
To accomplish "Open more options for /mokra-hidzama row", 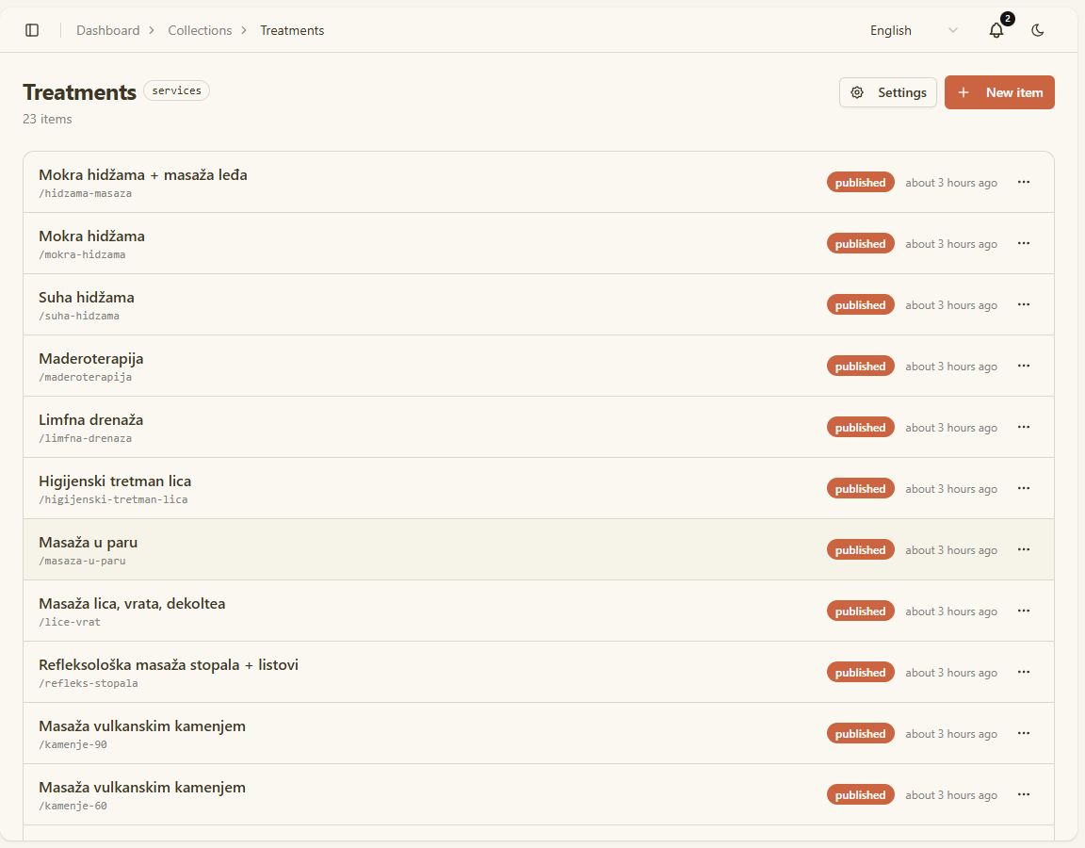I will click(1024, 243).
